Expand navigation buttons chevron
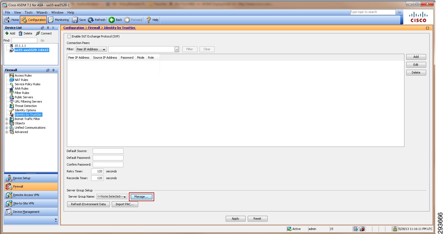The width and height of the screenshot is (443, 234). 56,220
